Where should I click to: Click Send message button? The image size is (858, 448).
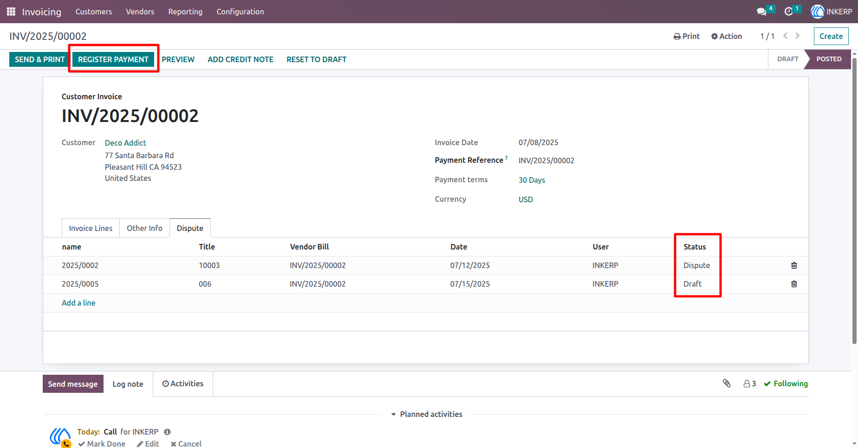pos(73,384)
